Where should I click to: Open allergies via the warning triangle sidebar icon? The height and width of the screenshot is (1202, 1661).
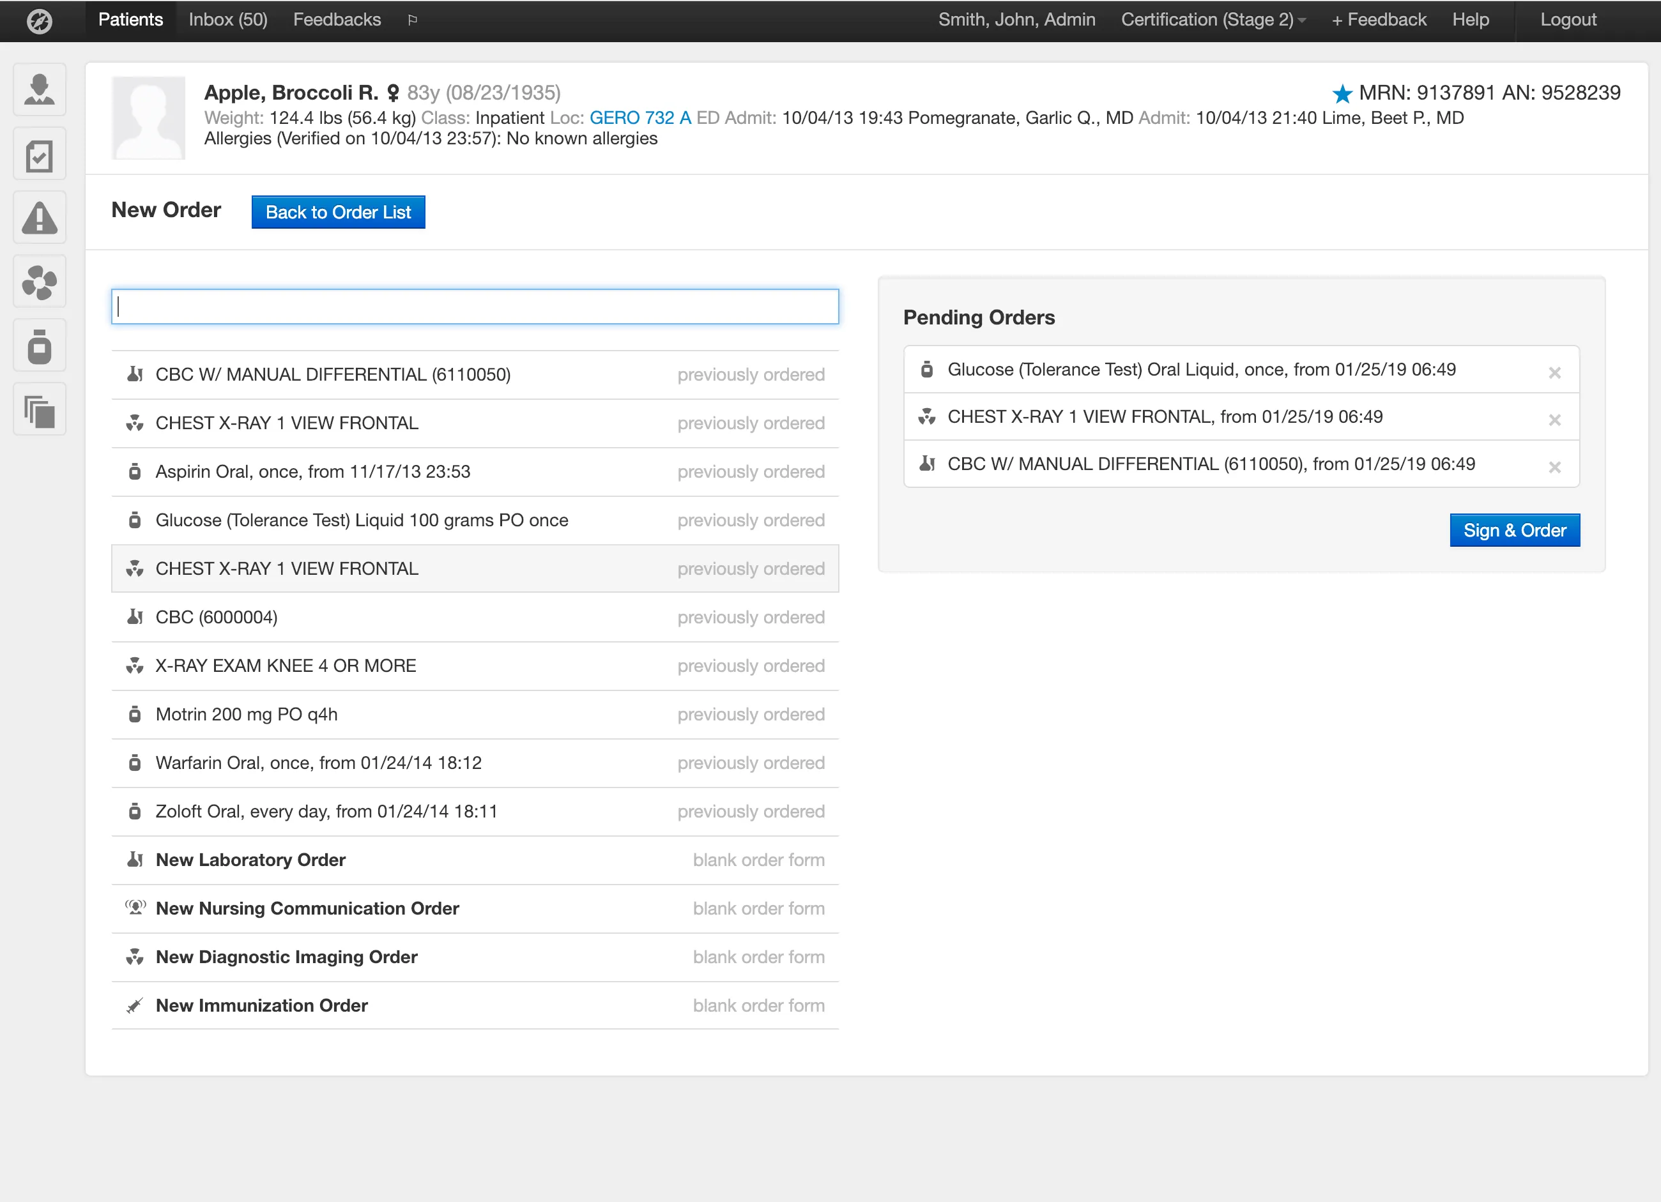[x=40, y=217]
